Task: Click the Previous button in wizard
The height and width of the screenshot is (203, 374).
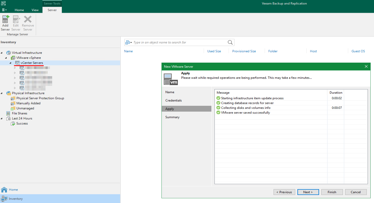Action: point(284,192)
